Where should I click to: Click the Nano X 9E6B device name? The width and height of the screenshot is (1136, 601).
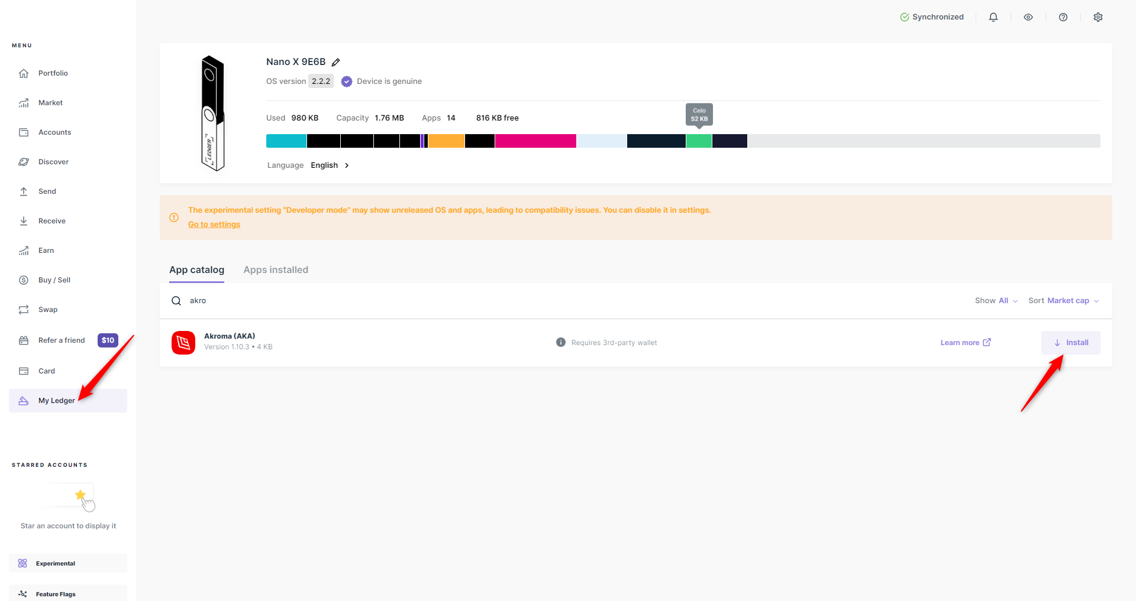(296, 62)
